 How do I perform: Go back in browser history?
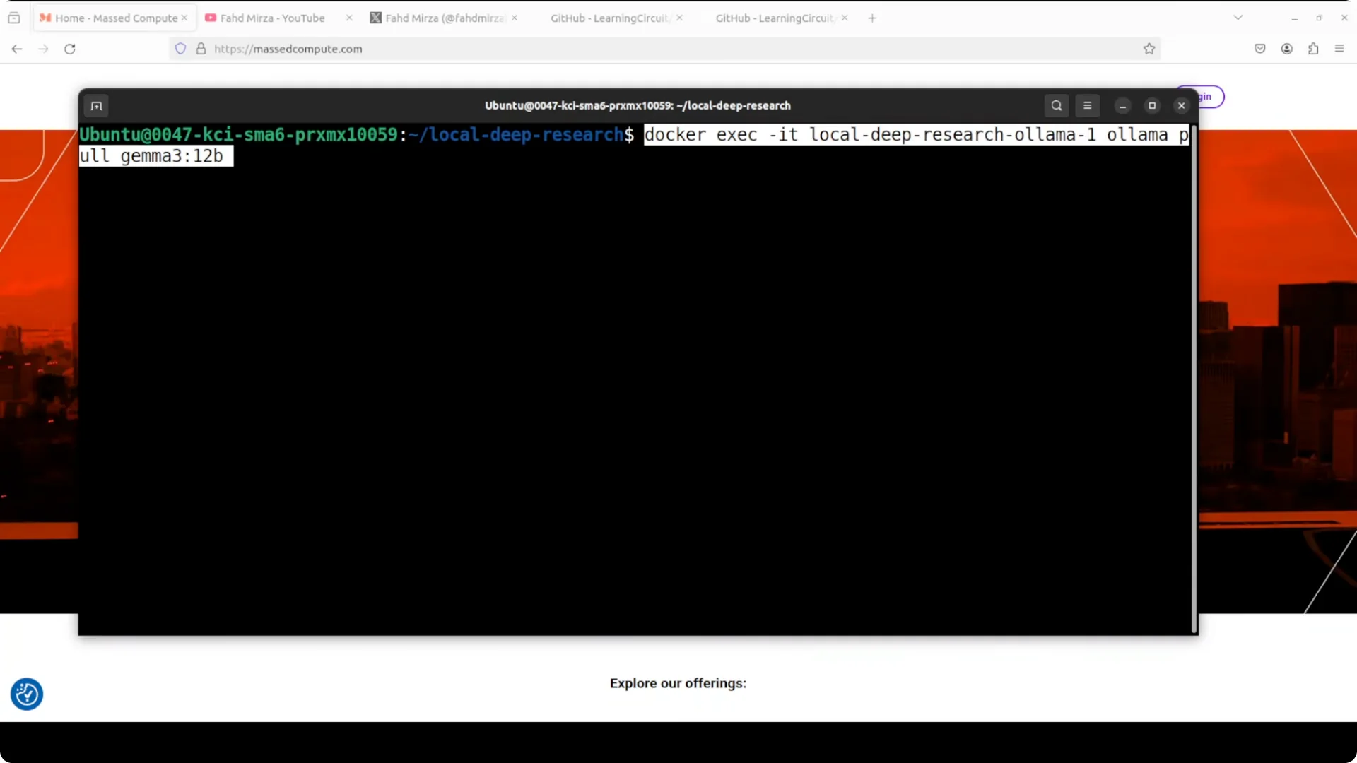[x=17, y=49]
